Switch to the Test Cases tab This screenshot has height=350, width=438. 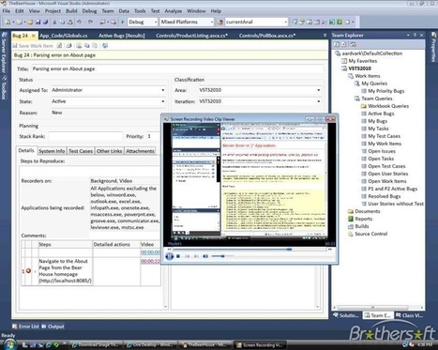coord(81,151)
